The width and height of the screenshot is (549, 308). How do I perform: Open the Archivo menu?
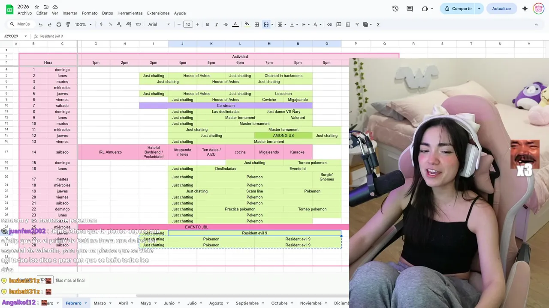point(24,13)
